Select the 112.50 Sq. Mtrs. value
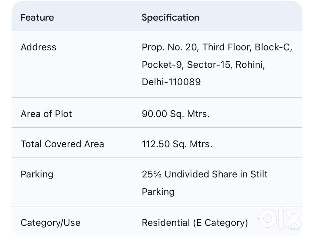 pyautogui.click(x=177, y=144)
